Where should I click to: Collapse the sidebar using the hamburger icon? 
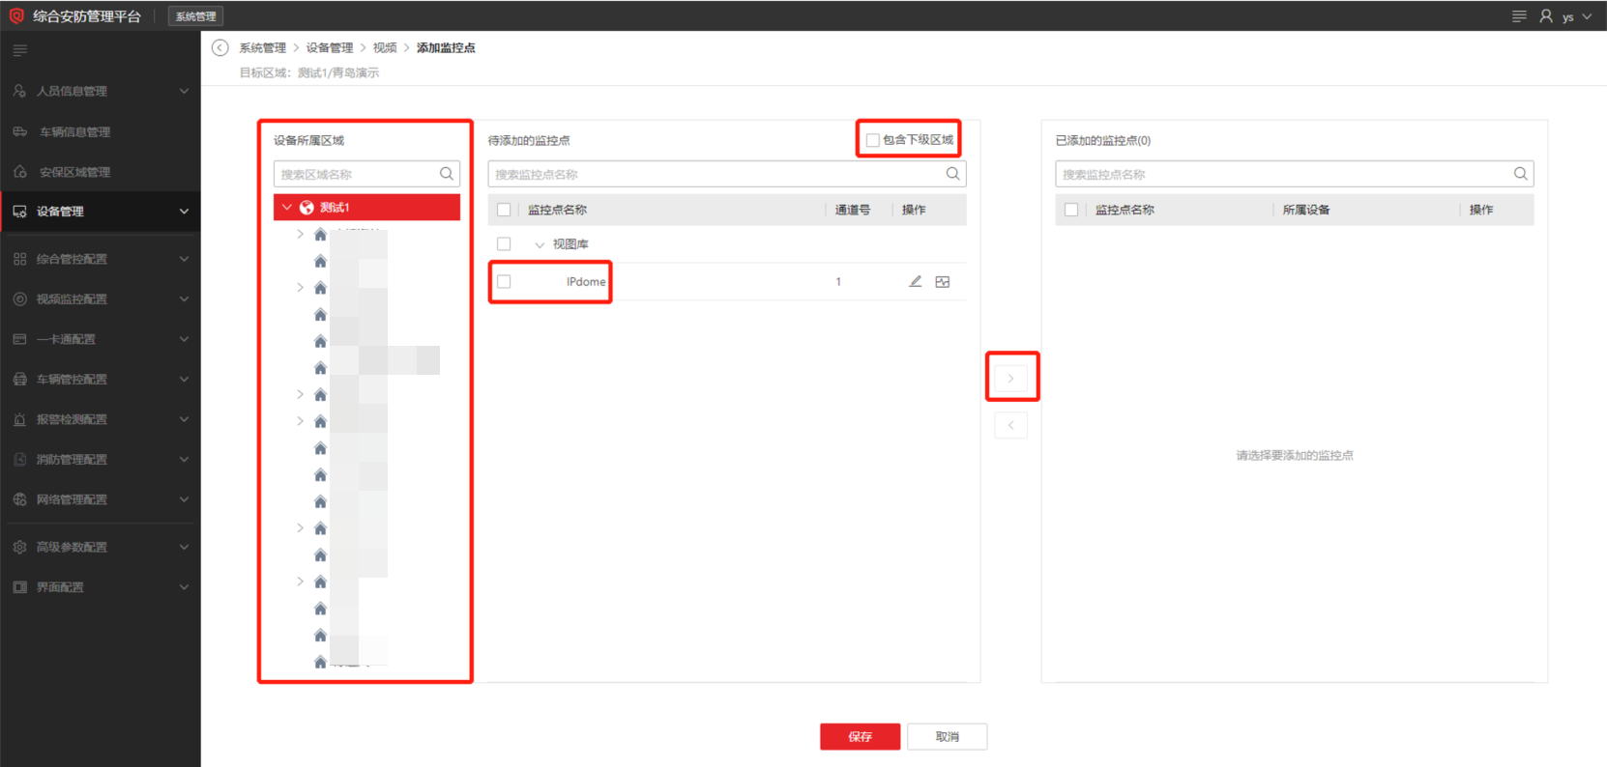pos(20,50)
